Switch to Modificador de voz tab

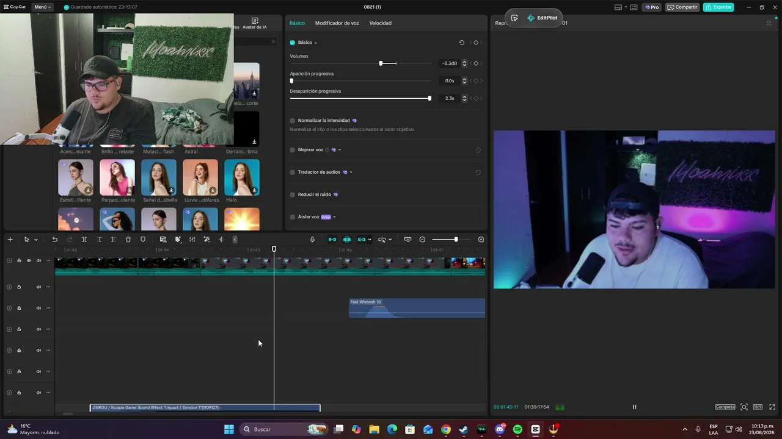click(x=337, y=23)
